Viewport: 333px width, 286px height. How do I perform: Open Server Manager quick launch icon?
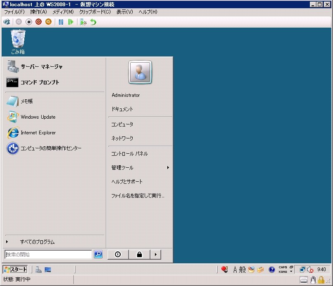click(38, 270)
